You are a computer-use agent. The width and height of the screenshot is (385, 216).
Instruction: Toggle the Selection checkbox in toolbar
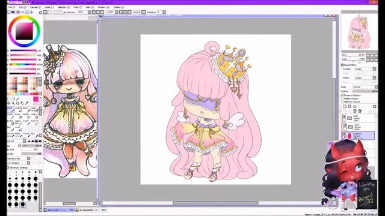tap(65, 12)
